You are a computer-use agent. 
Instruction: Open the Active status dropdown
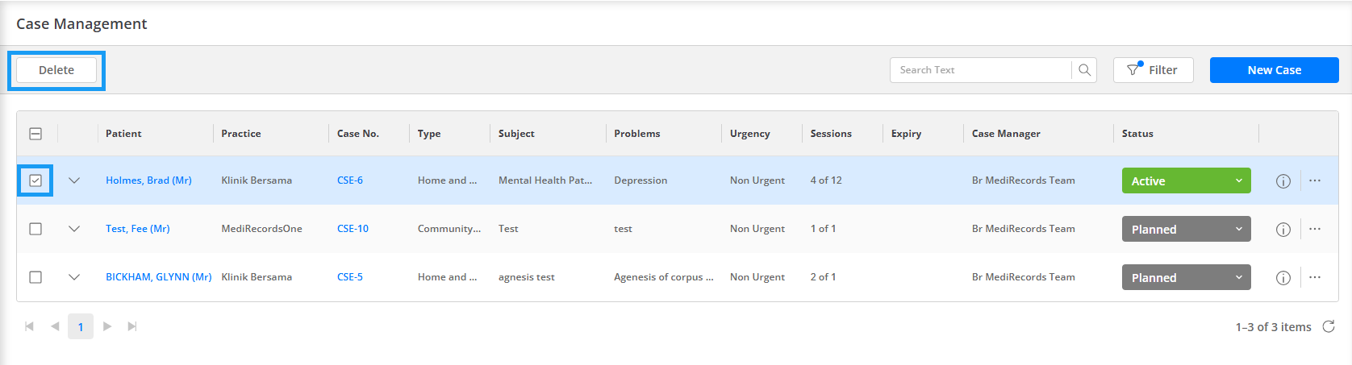1186,180
